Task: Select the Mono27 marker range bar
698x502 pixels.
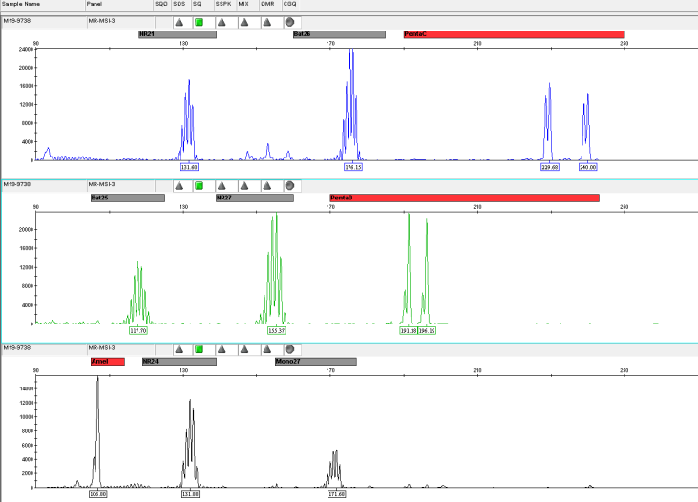Action: click(x=315, y=362)
